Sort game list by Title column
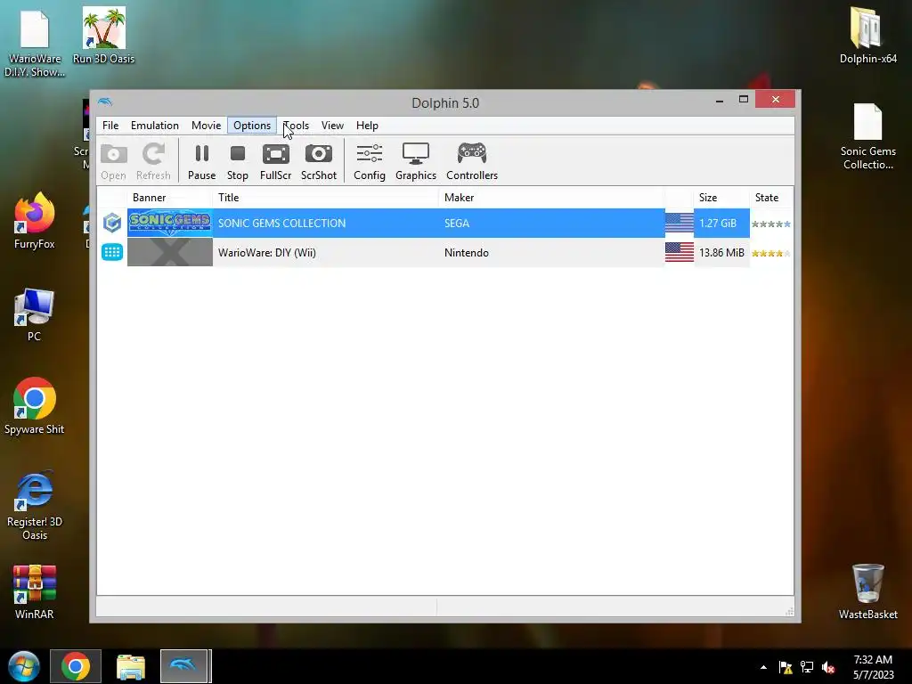The width and height of the screenshot is (912, 684). coord(326,198)
